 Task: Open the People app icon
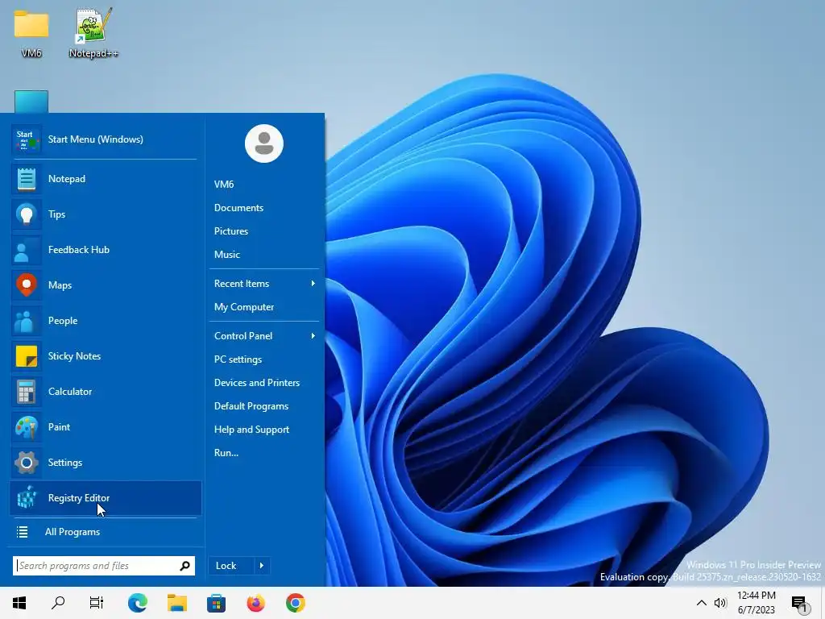[27, 321]
